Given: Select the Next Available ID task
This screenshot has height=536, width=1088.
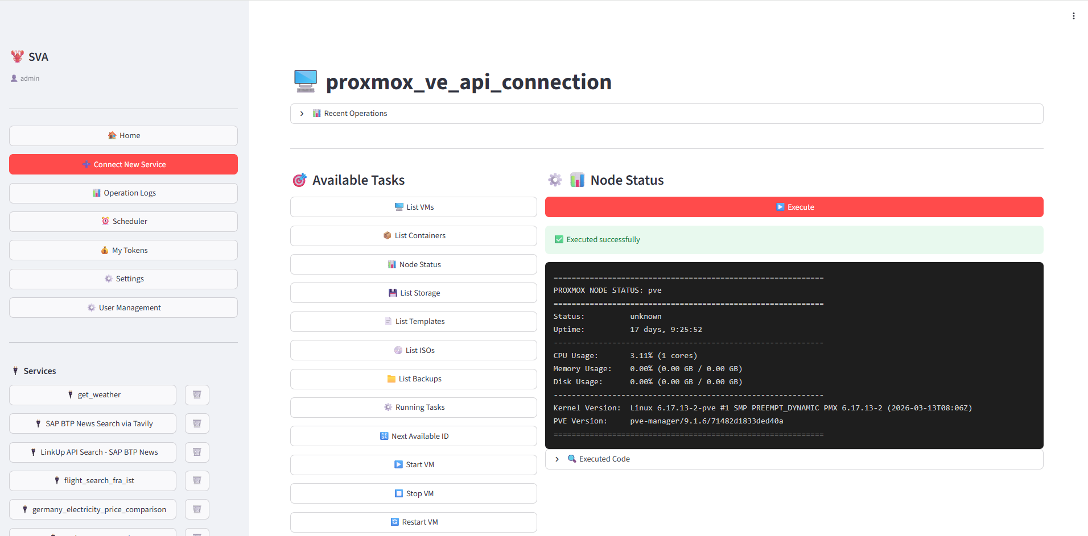Looking at the screenshot, I should click(x=414, y=436).
